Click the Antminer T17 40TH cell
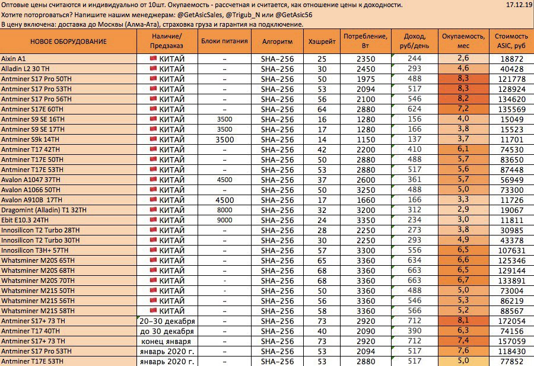534x366 pixels. 68,331
